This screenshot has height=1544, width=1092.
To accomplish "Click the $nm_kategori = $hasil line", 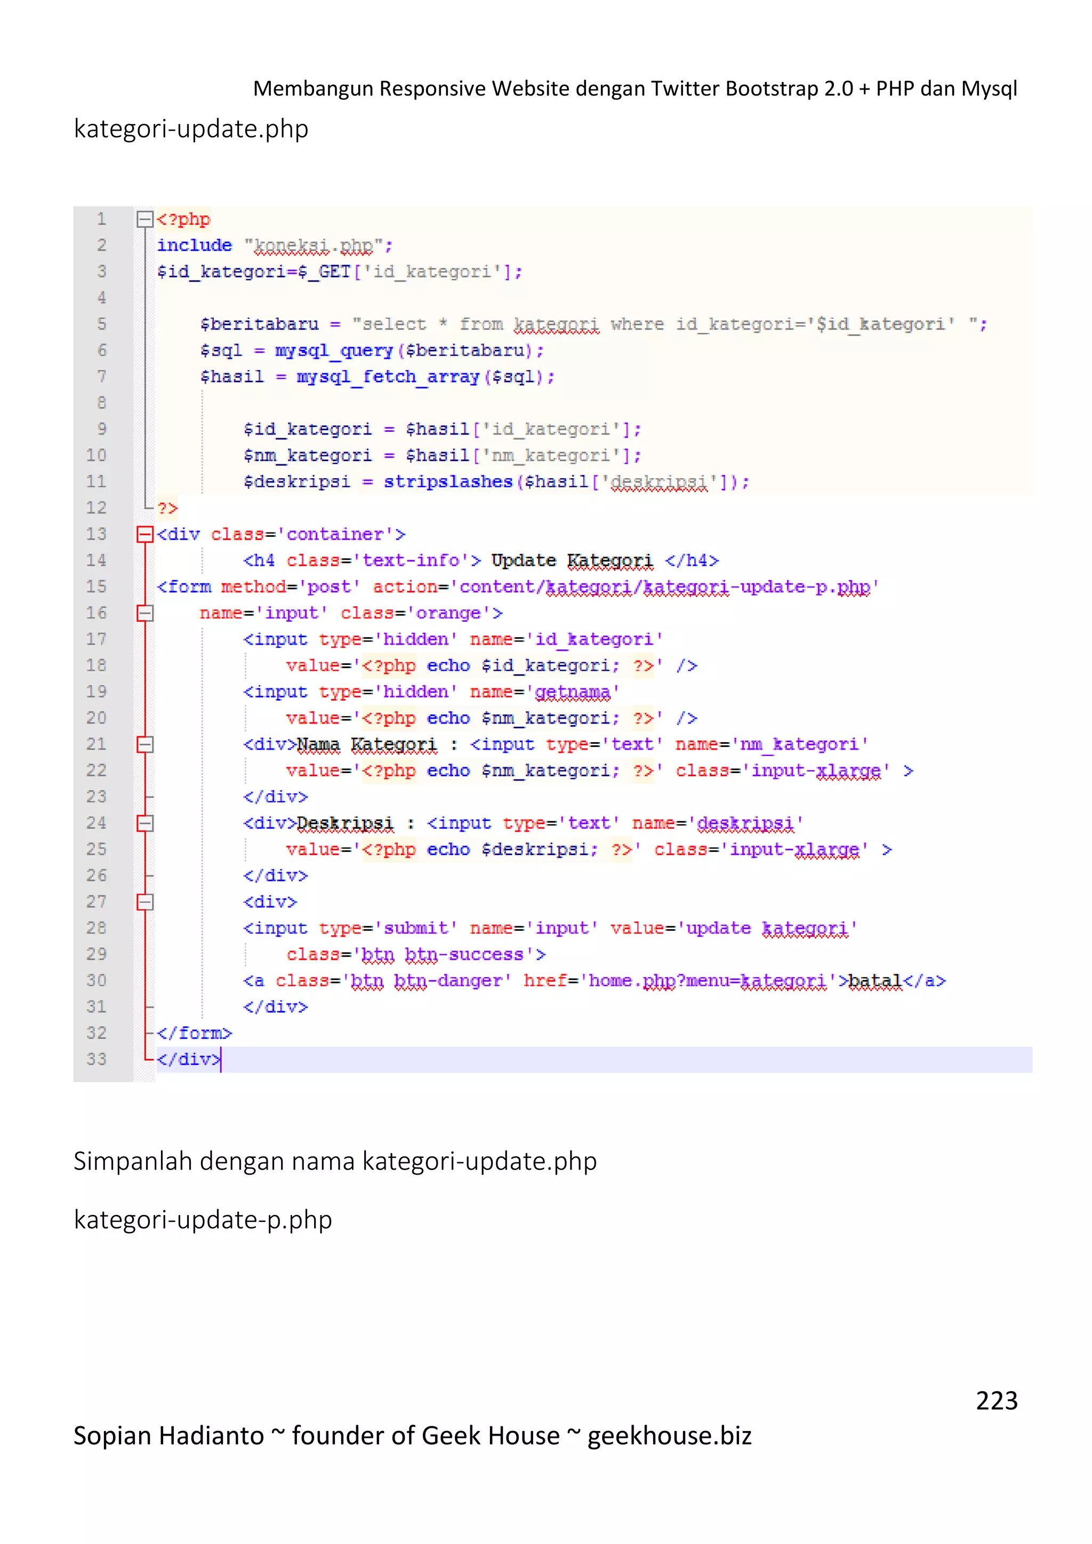I will click(443, 456).
